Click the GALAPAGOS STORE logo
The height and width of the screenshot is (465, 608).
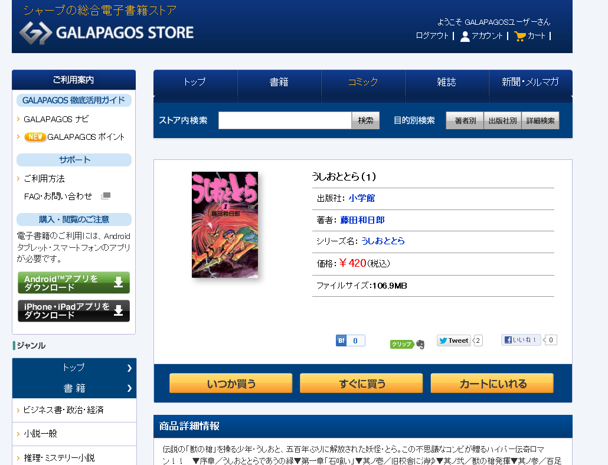click(107, 32)
